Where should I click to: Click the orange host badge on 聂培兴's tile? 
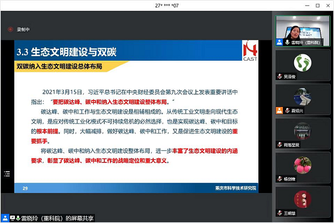pos(280,110)
